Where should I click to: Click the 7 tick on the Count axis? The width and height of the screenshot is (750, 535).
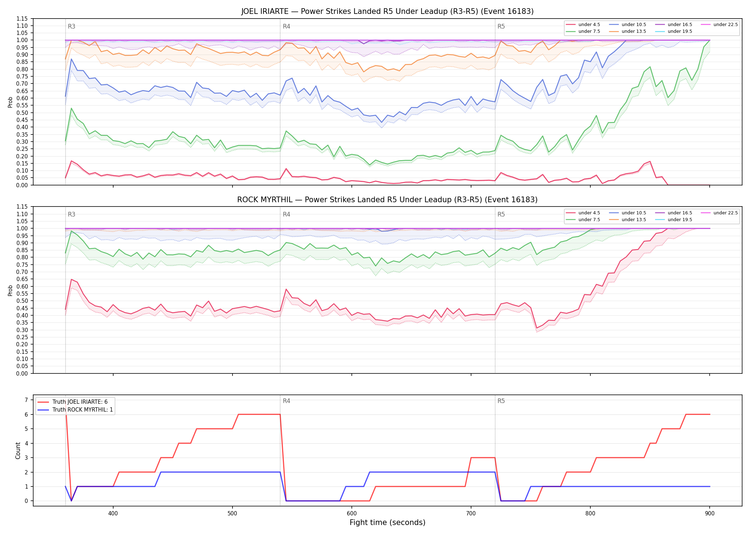26,400
